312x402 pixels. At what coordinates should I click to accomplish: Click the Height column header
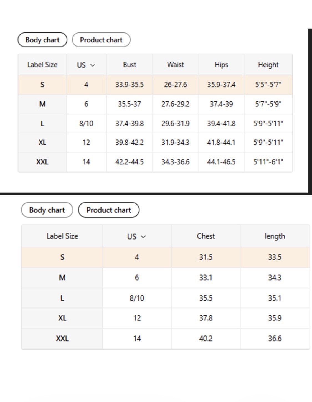pyautogui.click(x=268, y=65)
